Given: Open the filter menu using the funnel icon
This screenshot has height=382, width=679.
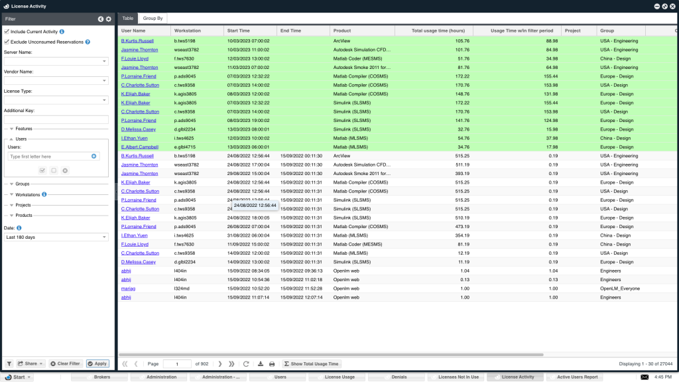Looking at the screenshot, I should click(x=11, y=363).
